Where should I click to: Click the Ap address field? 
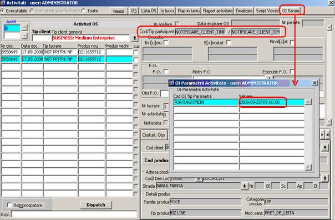(308, 186)
